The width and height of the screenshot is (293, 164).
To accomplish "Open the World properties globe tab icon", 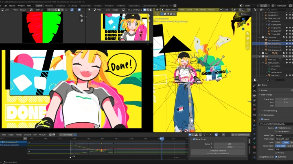I will (x=254, y=109).
